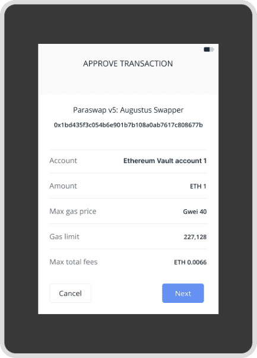Click the Max total fees label
The width and height of the screenshot is (257, 358).
pos(74,261)
